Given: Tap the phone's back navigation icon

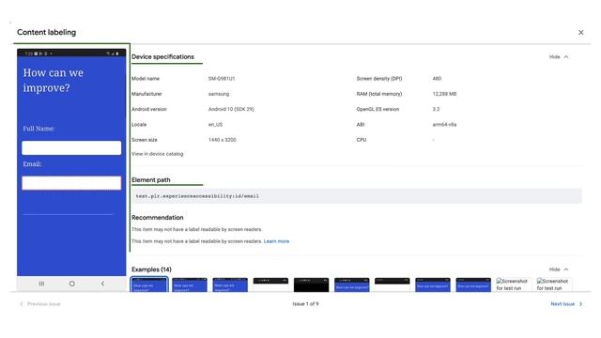Looking at the screenshot, I should pos(102,284).
